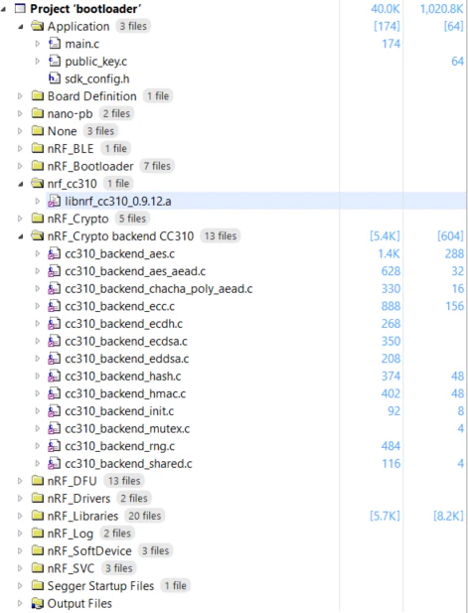Select the cc310_backend_shared.c file
Image resolution: width=468 pixels, height=613 pixels.
click(128, 464)
